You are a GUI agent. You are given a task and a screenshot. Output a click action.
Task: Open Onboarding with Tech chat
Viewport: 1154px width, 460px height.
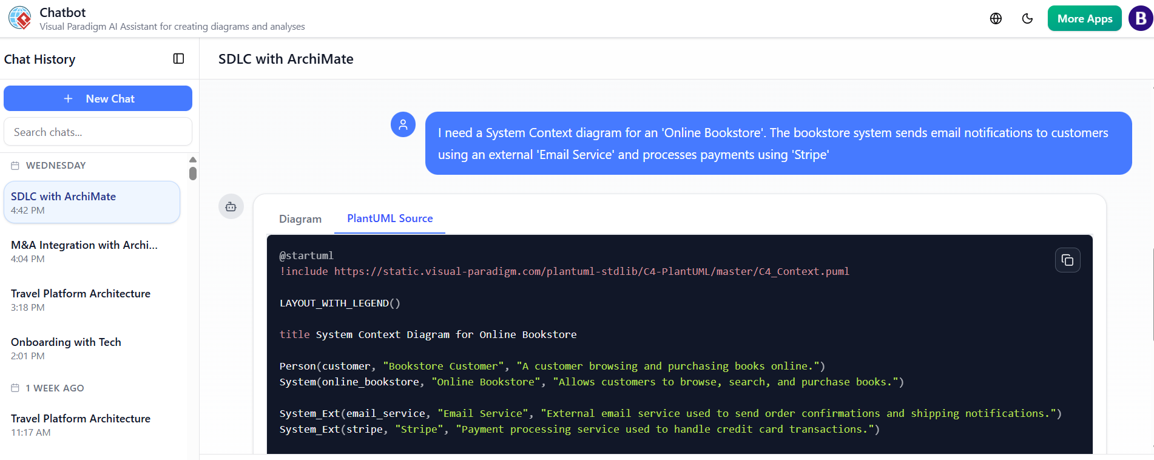(x=92, y=348)
